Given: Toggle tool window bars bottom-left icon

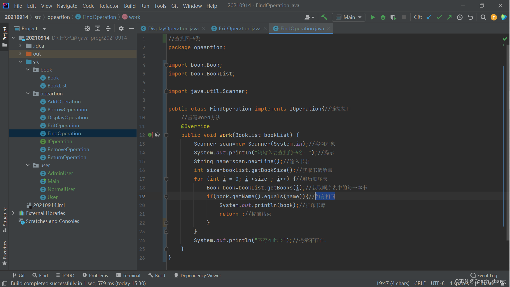Looking at the screenshot, I should pyautogui.click(x=5, y=284).
